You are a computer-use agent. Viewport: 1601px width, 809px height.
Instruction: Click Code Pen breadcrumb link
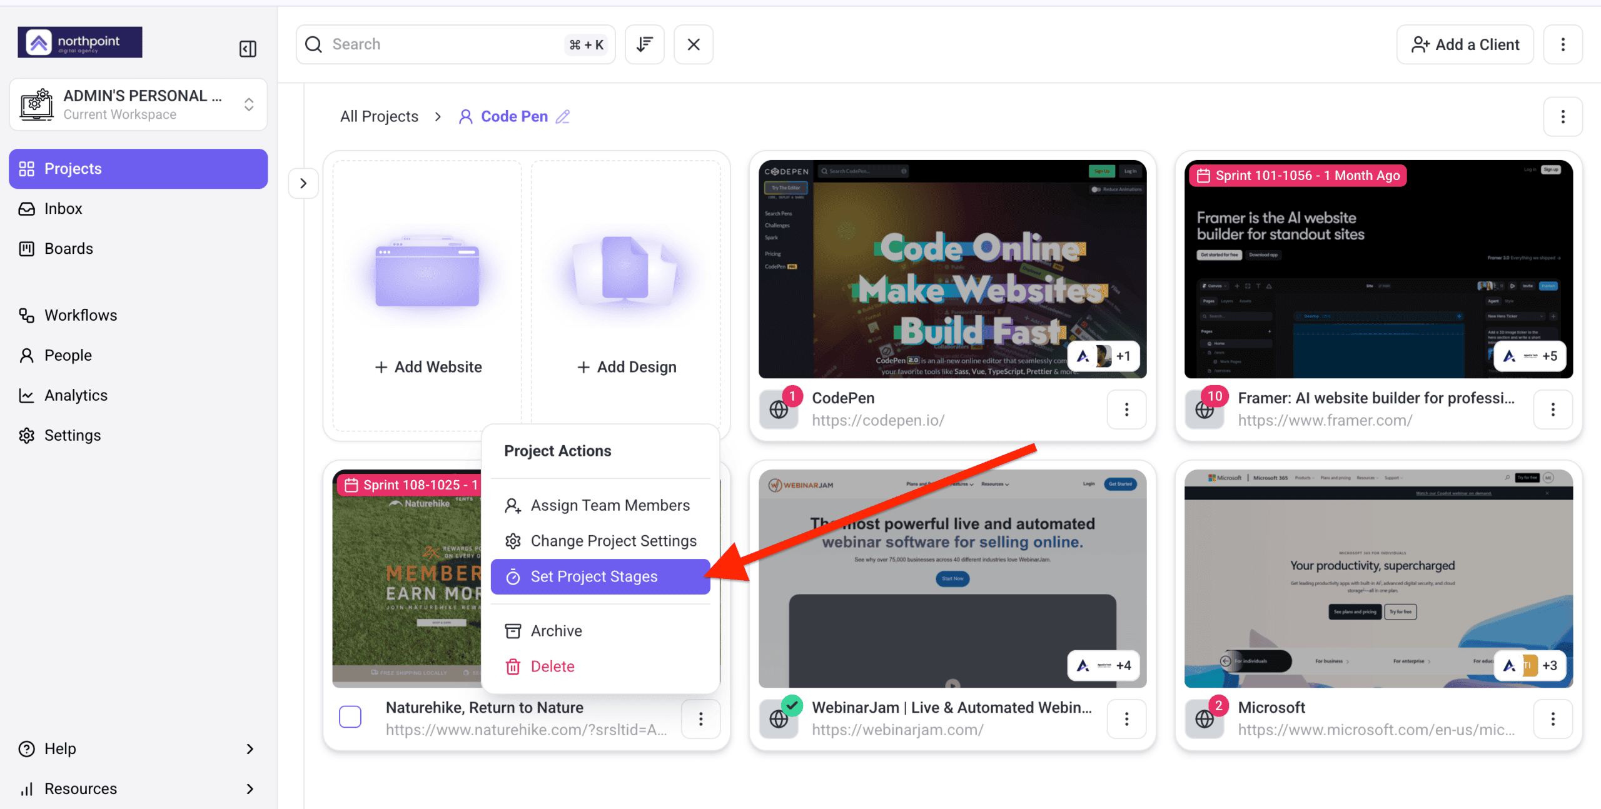[x=514, y=116]
